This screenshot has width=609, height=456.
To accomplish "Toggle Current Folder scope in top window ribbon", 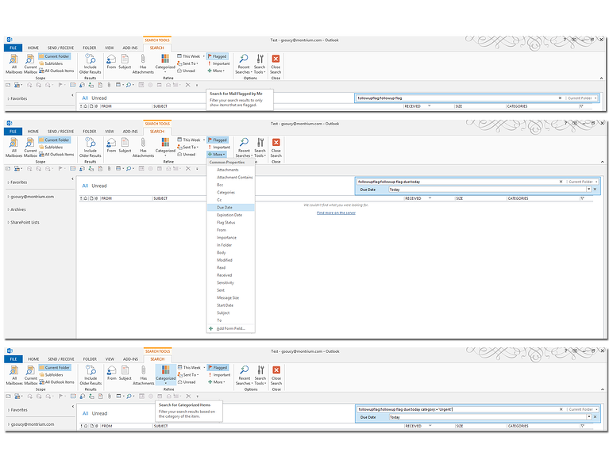I will 54,56.
